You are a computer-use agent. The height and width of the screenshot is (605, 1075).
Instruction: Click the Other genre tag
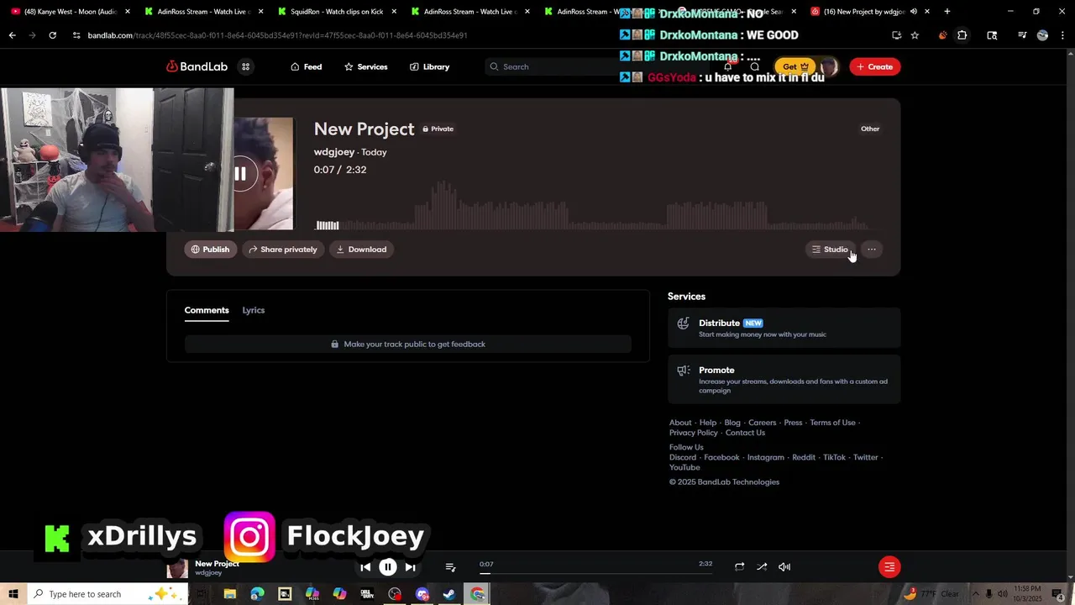pyautogui.click(x=870, y=129)
